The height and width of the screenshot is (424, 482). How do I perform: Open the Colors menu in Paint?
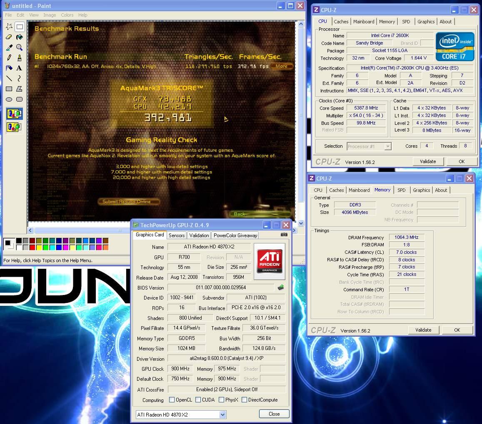click(67, 15)
